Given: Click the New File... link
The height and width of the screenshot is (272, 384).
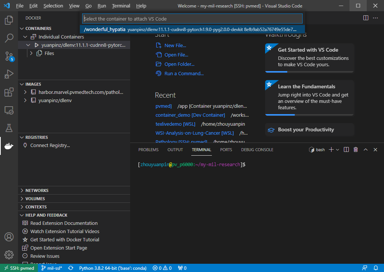Looking at the screenshot, I should [x=175, y=45].
